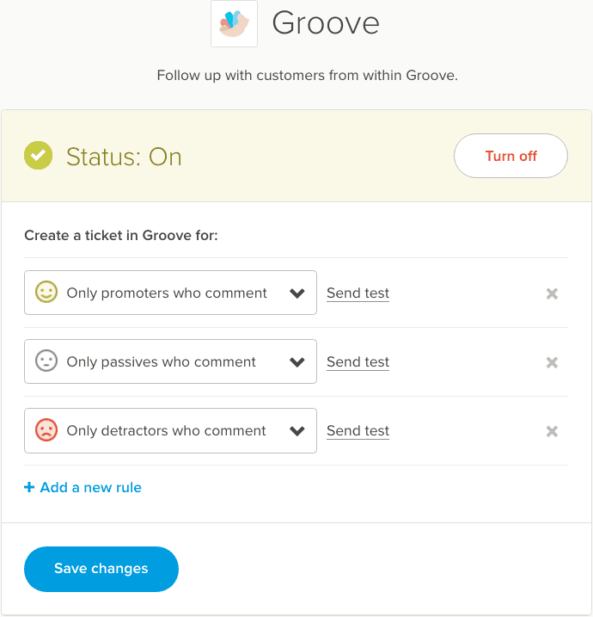
Task: Open the passives rule dropdown arrow
Action: (x=297, y=362)
